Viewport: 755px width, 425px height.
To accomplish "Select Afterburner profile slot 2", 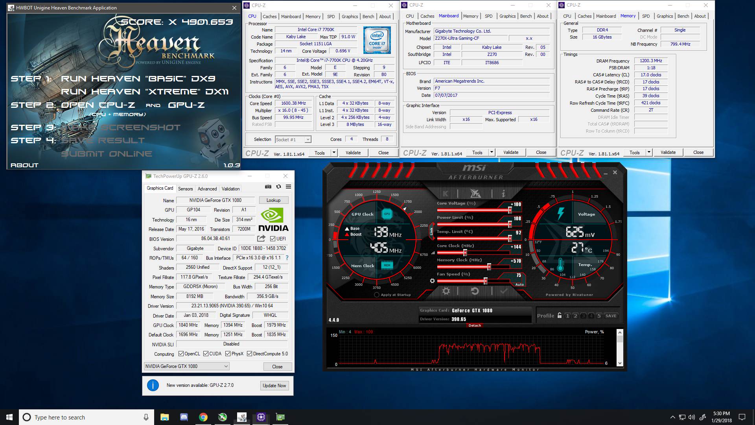I will coord(575,316).
